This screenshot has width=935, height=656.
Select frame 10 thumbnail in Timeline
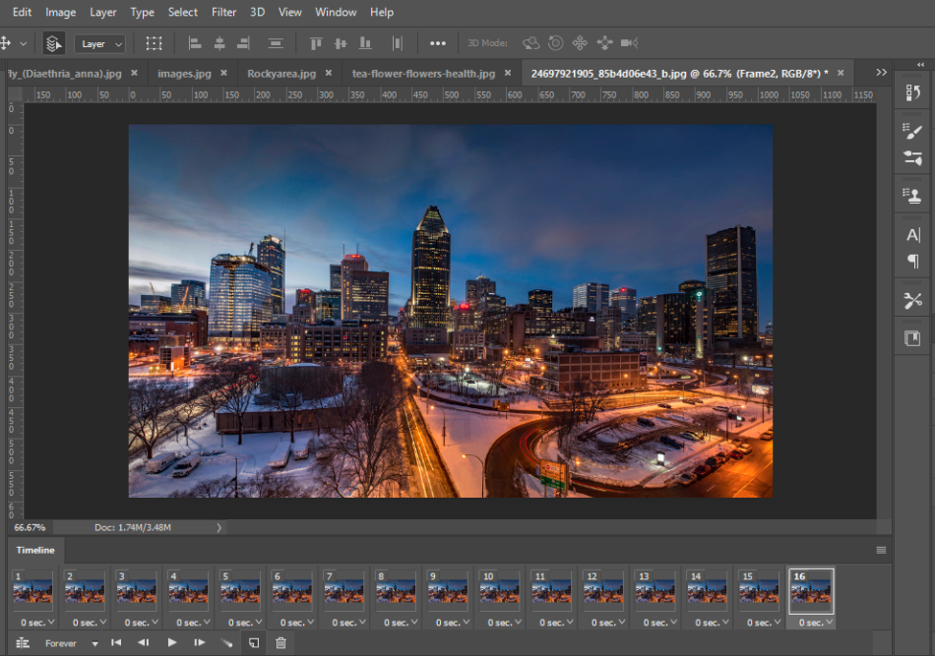[499, 591]
